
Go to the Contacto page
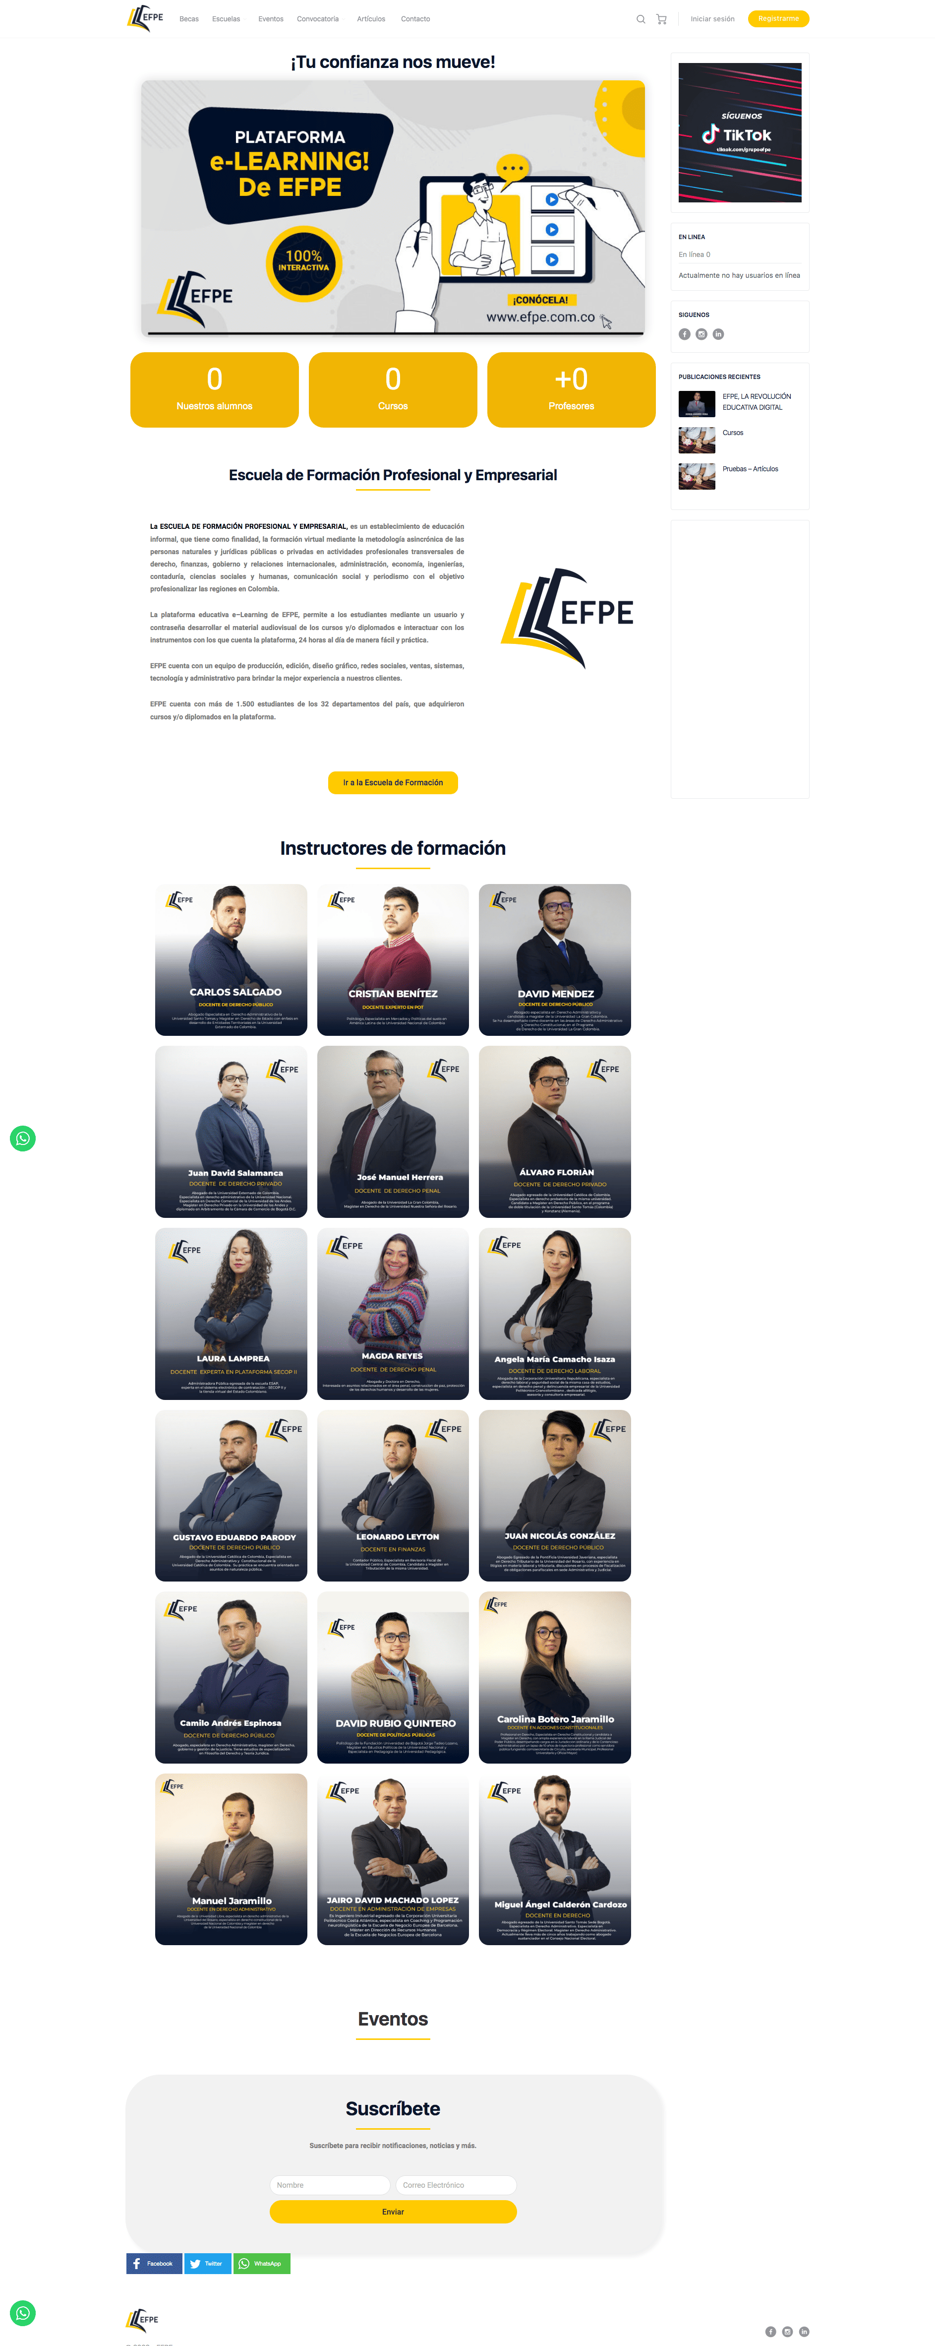pyautogui.click(x=415, y=19)
